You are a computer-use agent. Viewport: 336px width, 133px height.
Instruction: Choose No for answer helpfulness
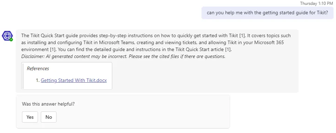(49, 117)
